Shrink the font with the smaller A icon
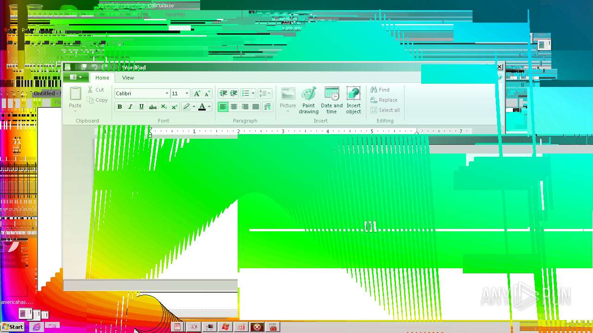The height and width of the screenshot is (333, 593). (x=208, y=93)
